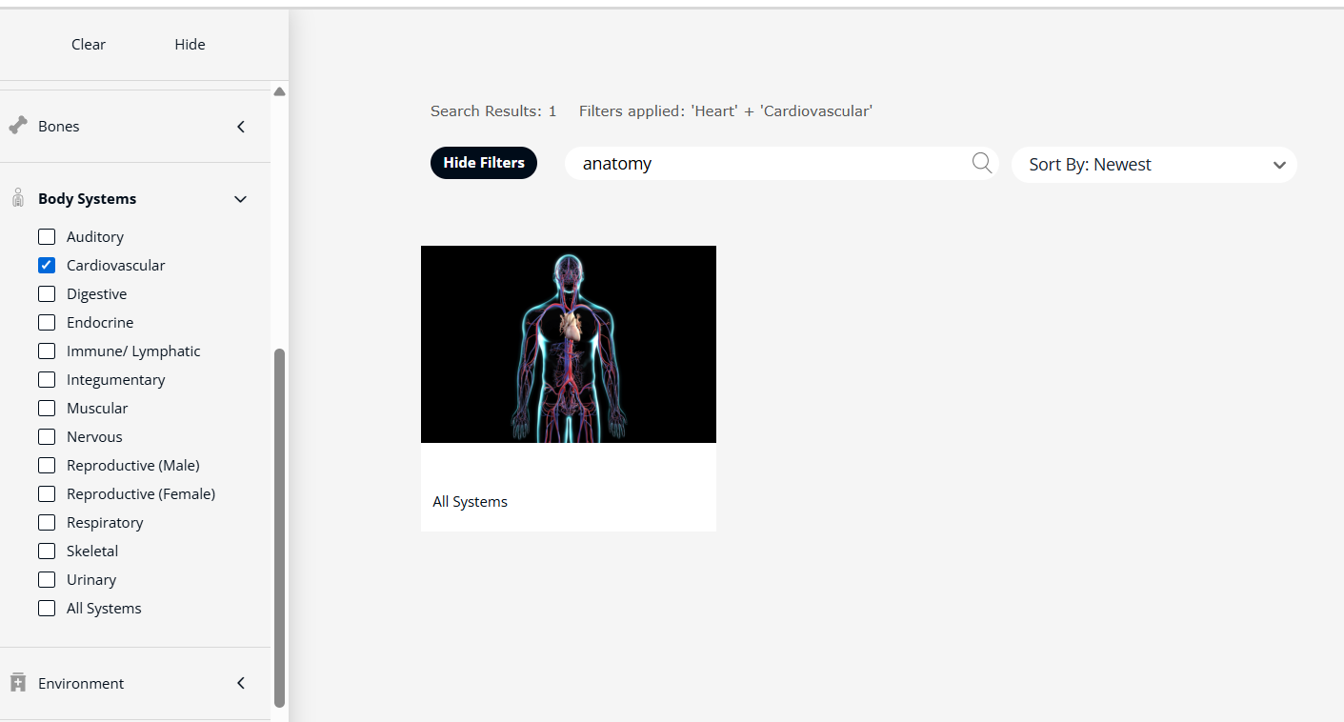Tick the Nervous system checkbox
Viewport: 1344px width, 722px height.
(x=47, y=436)
